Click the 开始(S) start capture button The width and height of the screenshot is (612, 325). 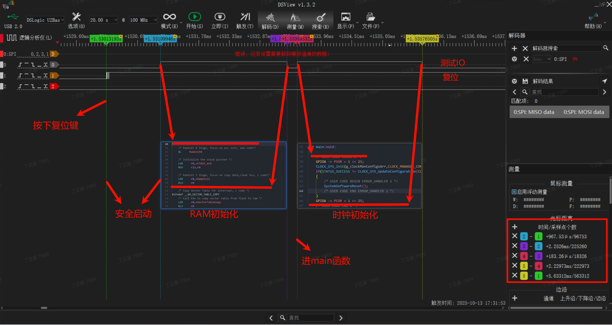(x=194, y=20)
